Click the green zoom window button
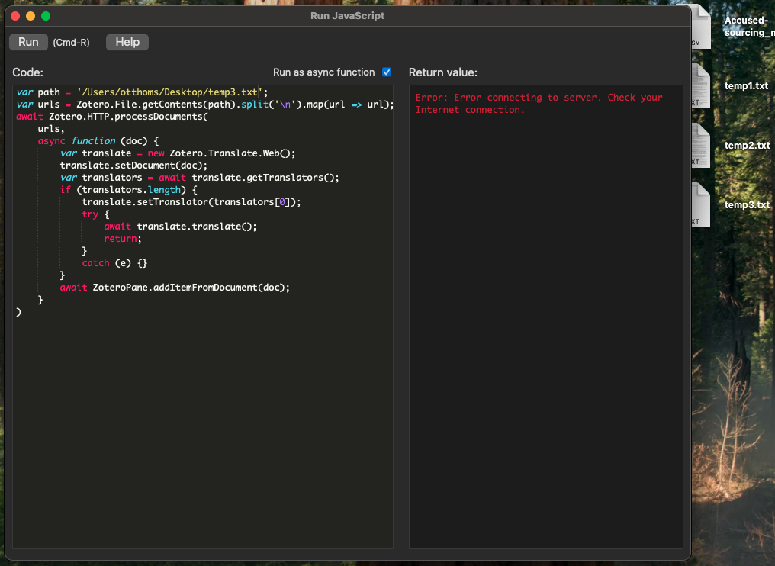This screenshot has height=566, width=775. point(46,16)
